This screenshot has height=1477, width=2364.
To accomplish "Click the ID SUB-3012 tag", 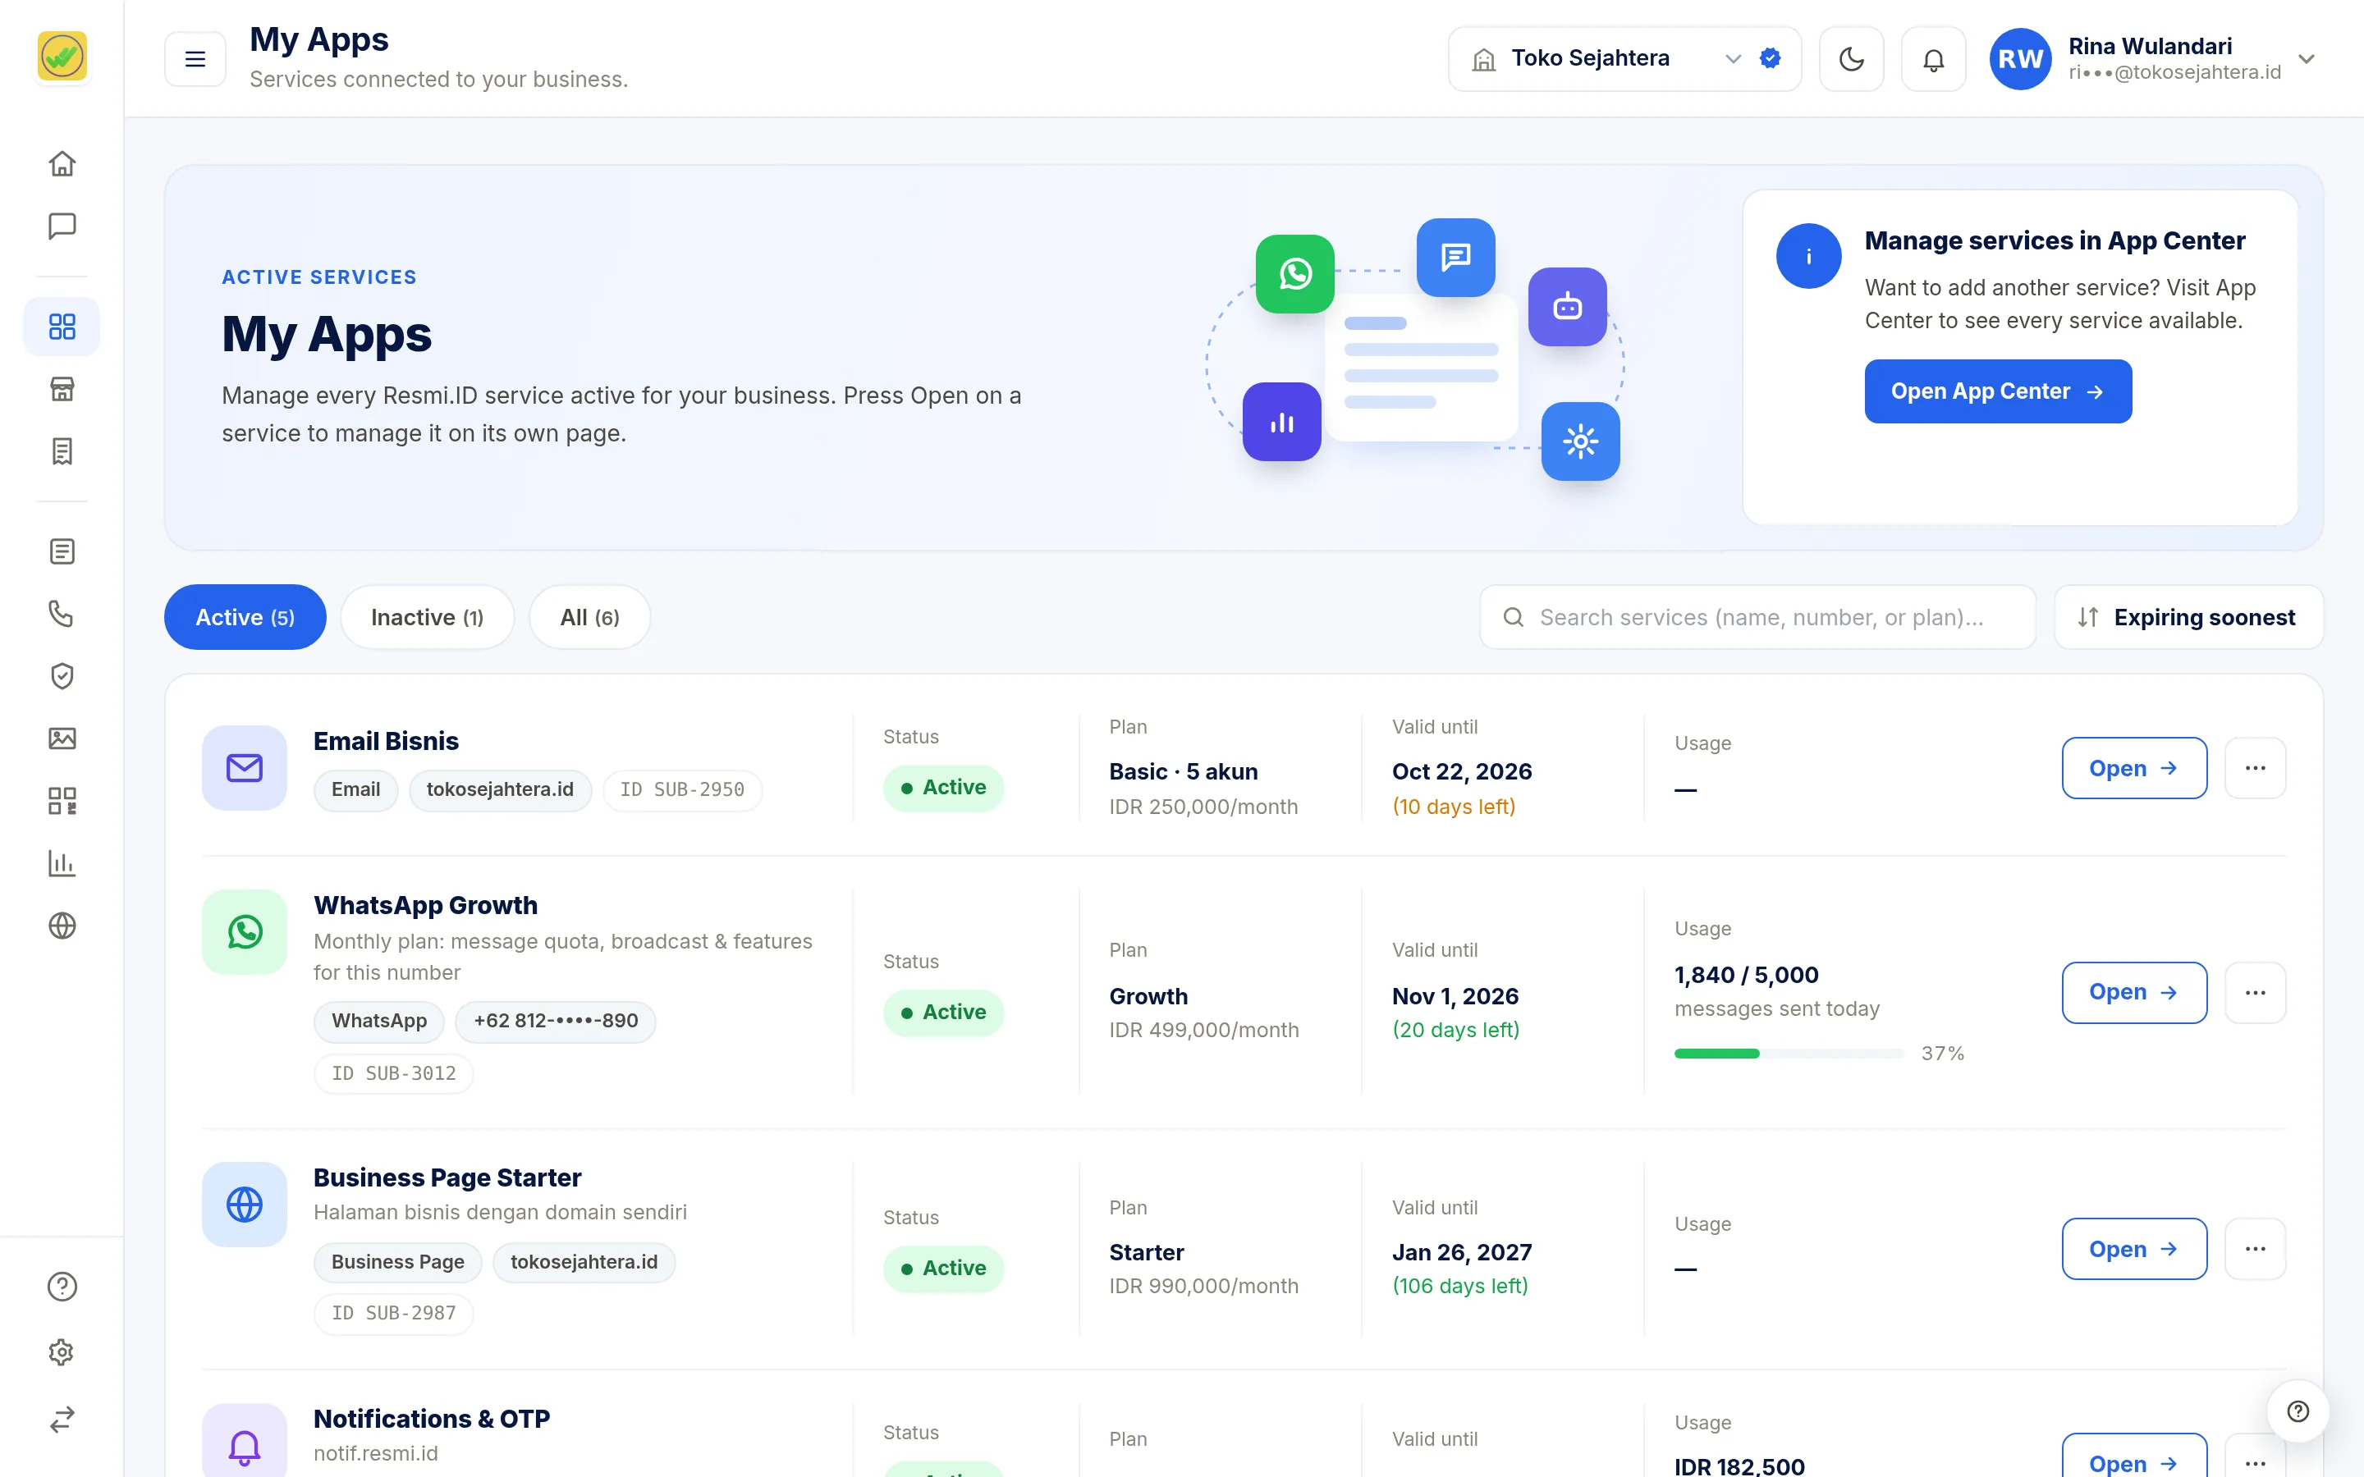I will (x=394, y=1073).
